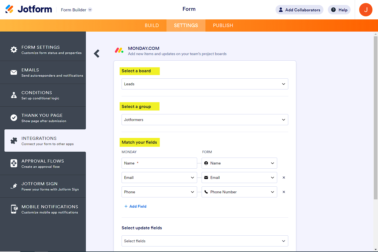Remove the Phone field mapping

pos(284,192)
